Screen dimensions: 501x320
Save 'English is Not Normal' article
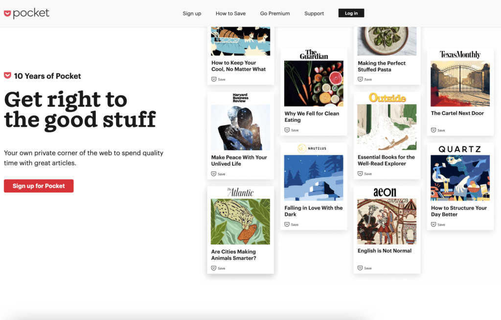pos(364,268)
